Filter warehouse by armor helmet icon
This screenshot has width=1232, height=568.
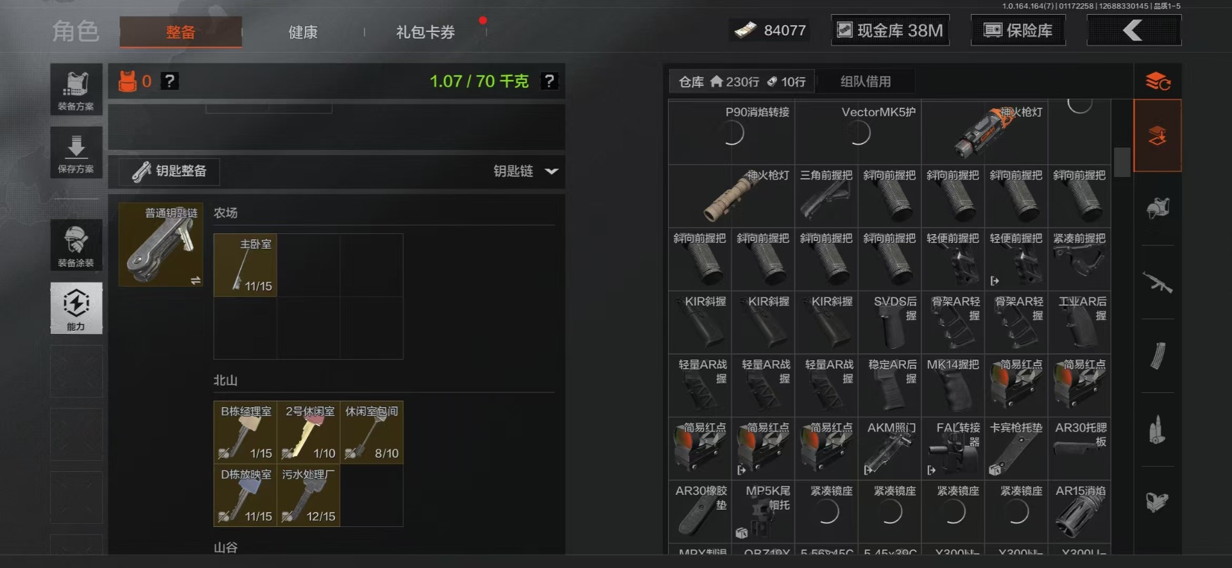[1158, 208]
